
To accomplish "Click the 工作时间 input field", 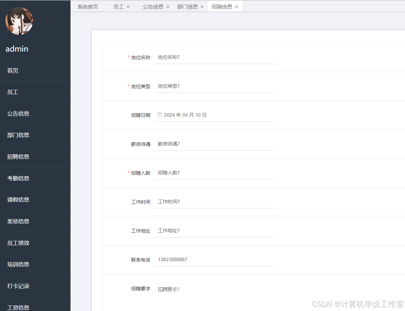I will point(214,202).
